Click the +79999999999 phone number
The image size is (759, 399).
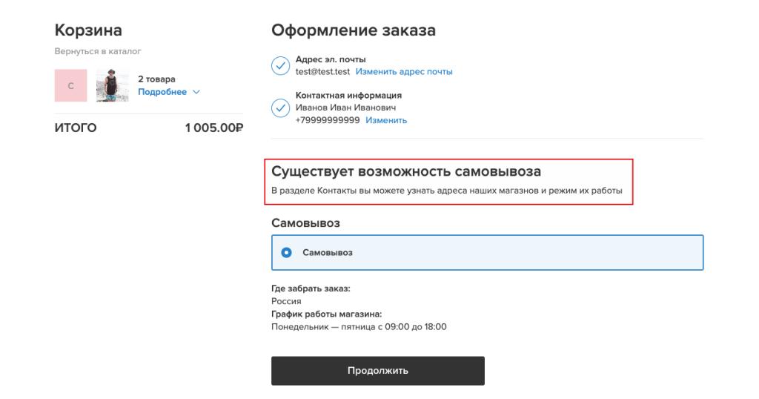(x=328, y=120)
